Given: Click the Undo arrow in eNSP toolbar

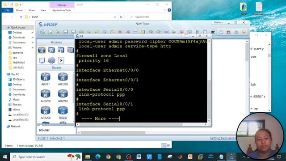Looking at the screenshot, I should [x=89, y=32].
